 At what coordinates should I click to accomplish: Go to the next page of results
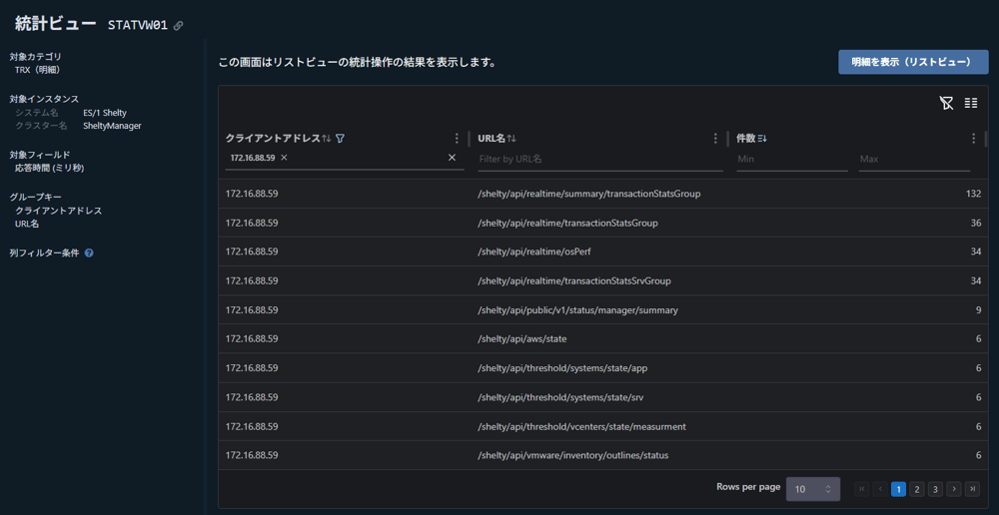954,489
